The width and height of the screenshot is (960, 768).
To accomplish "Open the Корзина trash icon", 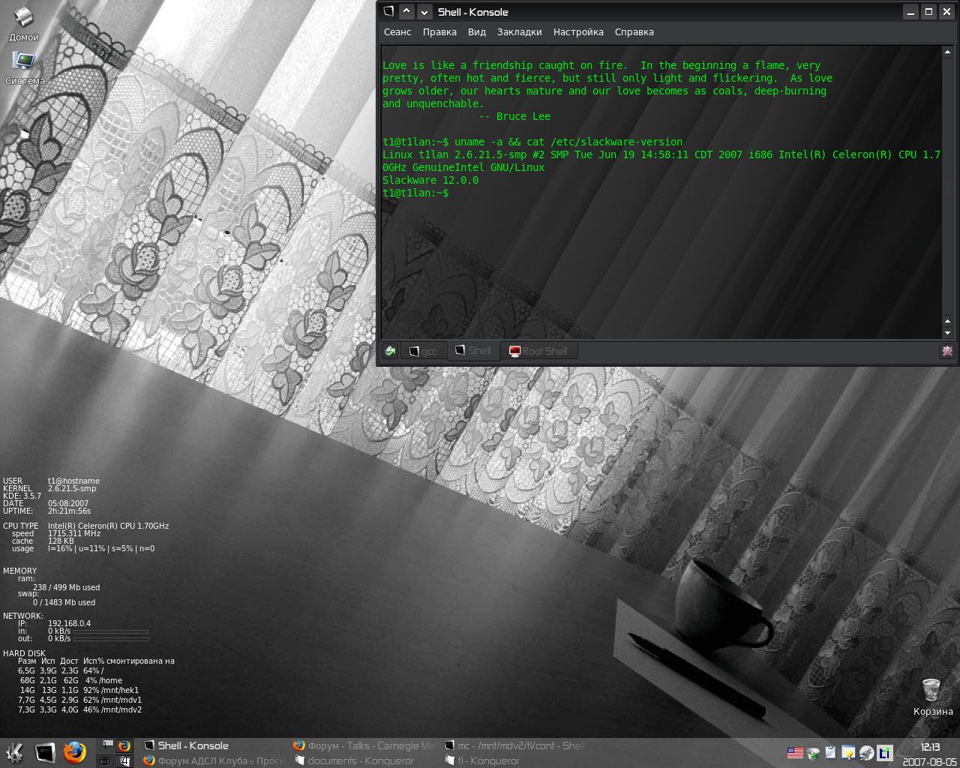I will (x=931, y=688).
